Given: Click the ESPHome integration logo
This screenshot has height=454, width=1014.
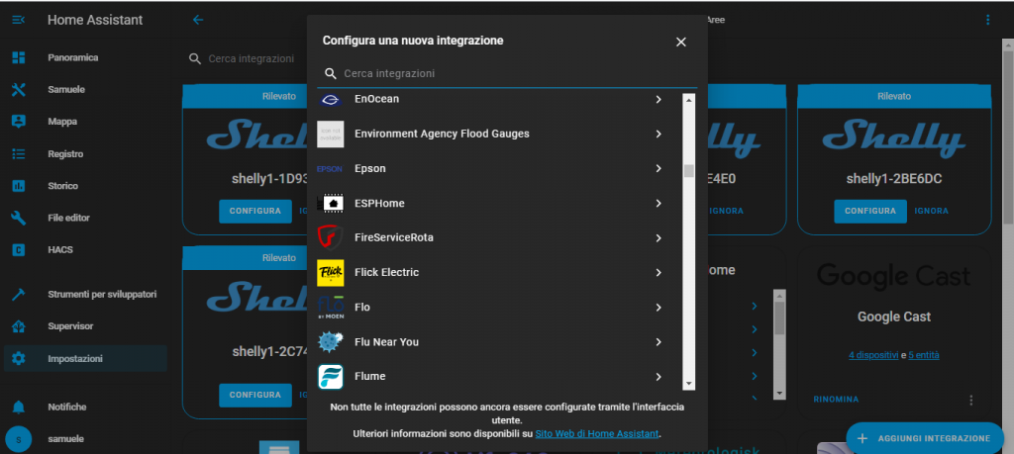Looking at the screenshot, I should [331, 204].
